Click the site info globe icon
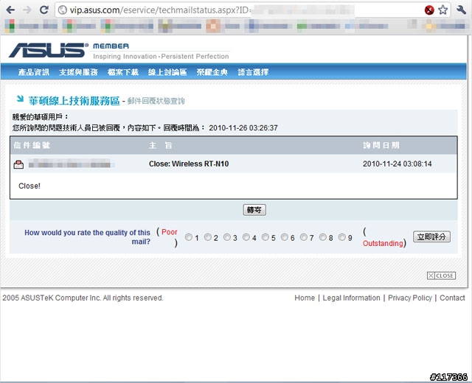The image size is (472, 383). click(62, 10)
